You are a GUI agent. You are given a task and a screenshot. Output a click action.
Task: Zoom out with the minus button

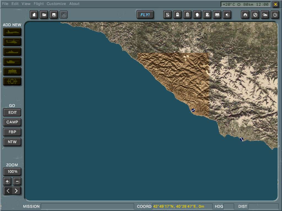17,181
